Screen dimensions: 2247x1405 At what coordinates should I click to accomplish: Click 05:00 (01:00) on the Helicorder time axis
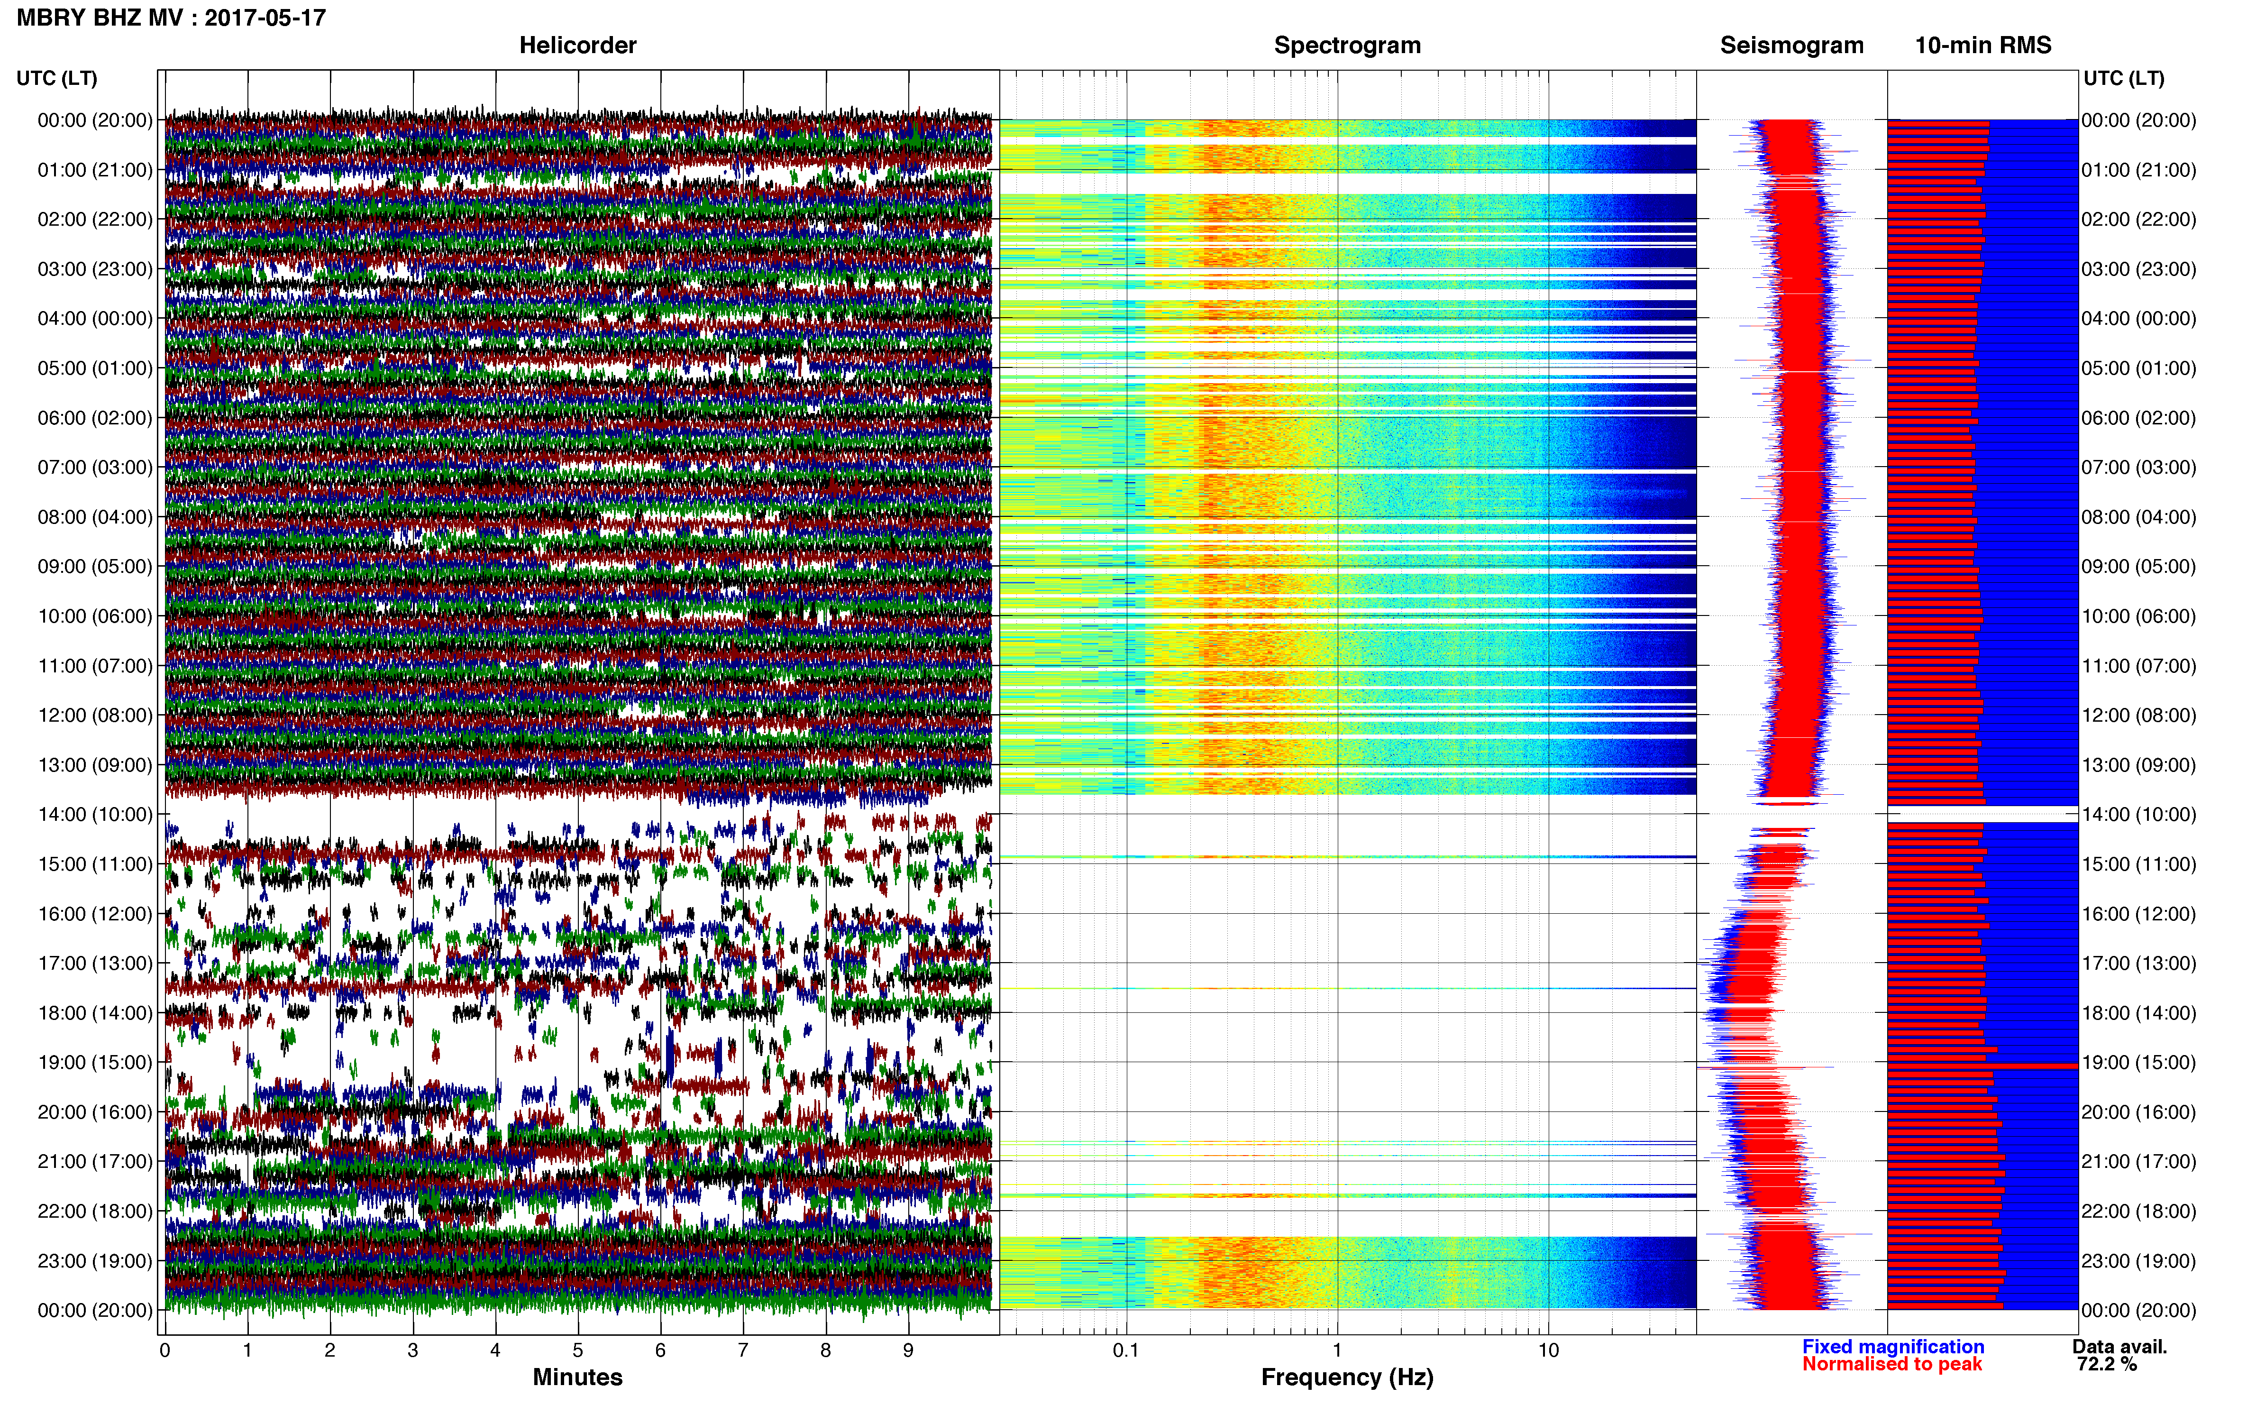click(95, 368)
